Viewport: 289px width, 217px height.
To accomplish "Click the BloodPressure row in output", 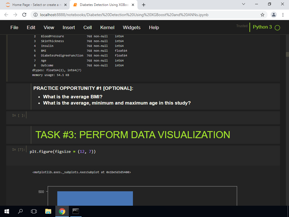I will 79,36.
